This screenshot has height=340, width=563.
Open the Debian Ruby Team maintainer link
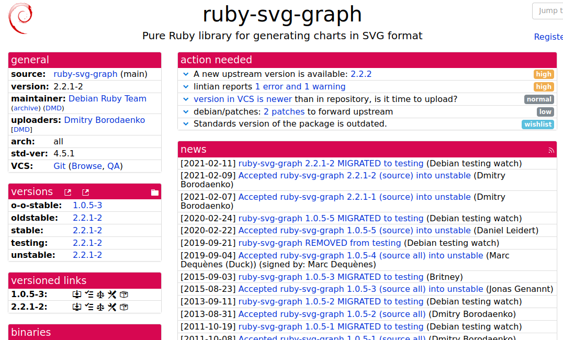107,98
